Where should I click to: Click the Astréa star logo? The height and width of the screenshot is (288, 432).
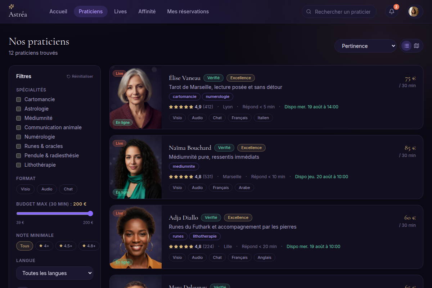click(12, 6)
